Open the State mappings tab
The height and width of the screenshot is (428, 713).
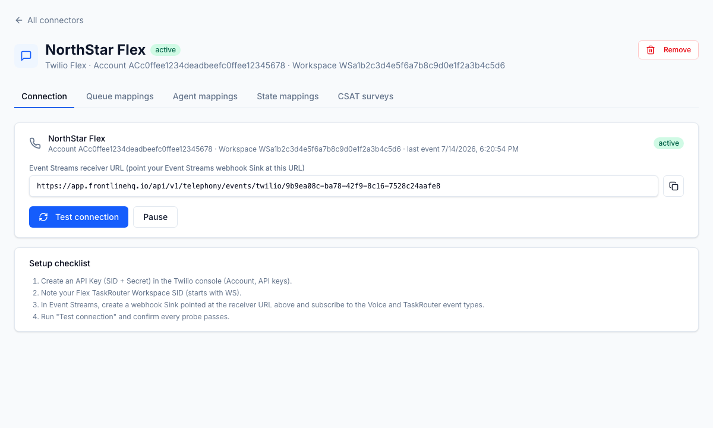pos(288,96)
